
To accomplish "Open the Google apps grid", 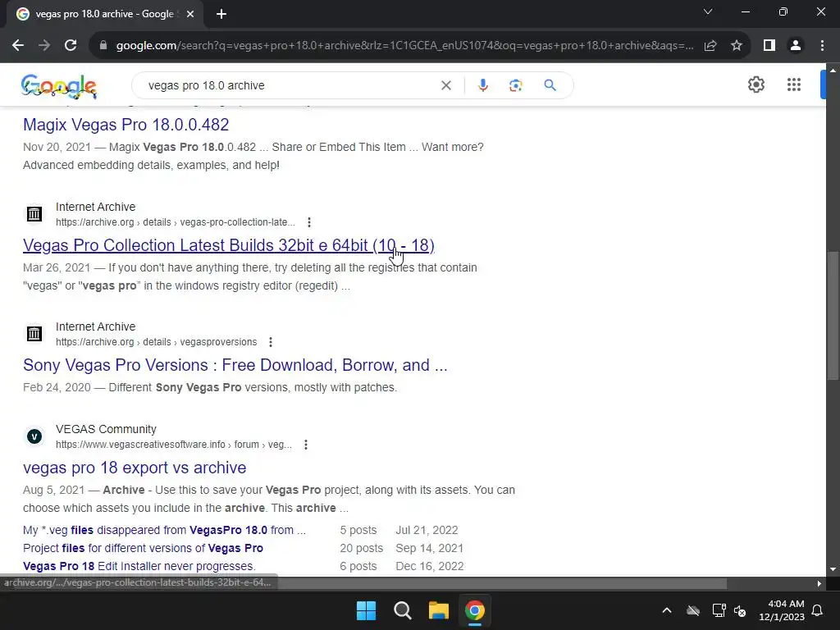I will (794, 84).
